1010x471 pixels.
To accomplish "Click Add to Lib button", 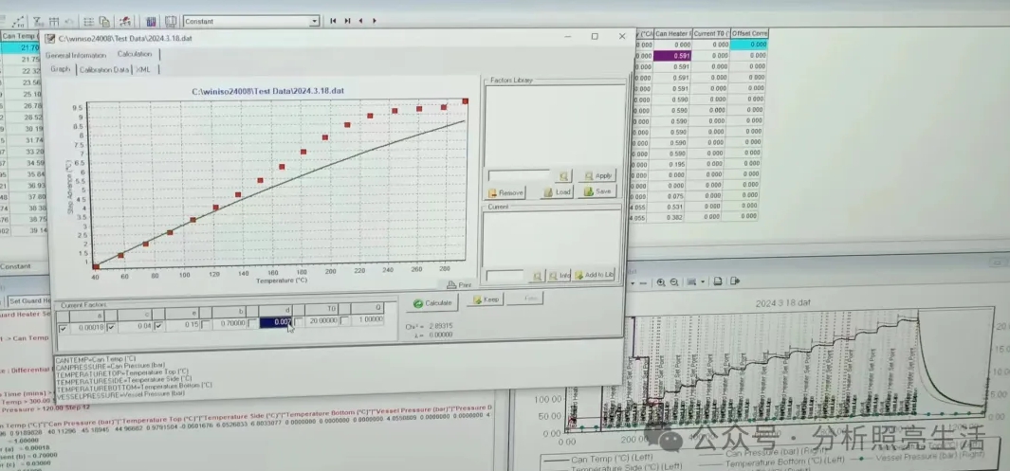I will [x=595, y=275].
